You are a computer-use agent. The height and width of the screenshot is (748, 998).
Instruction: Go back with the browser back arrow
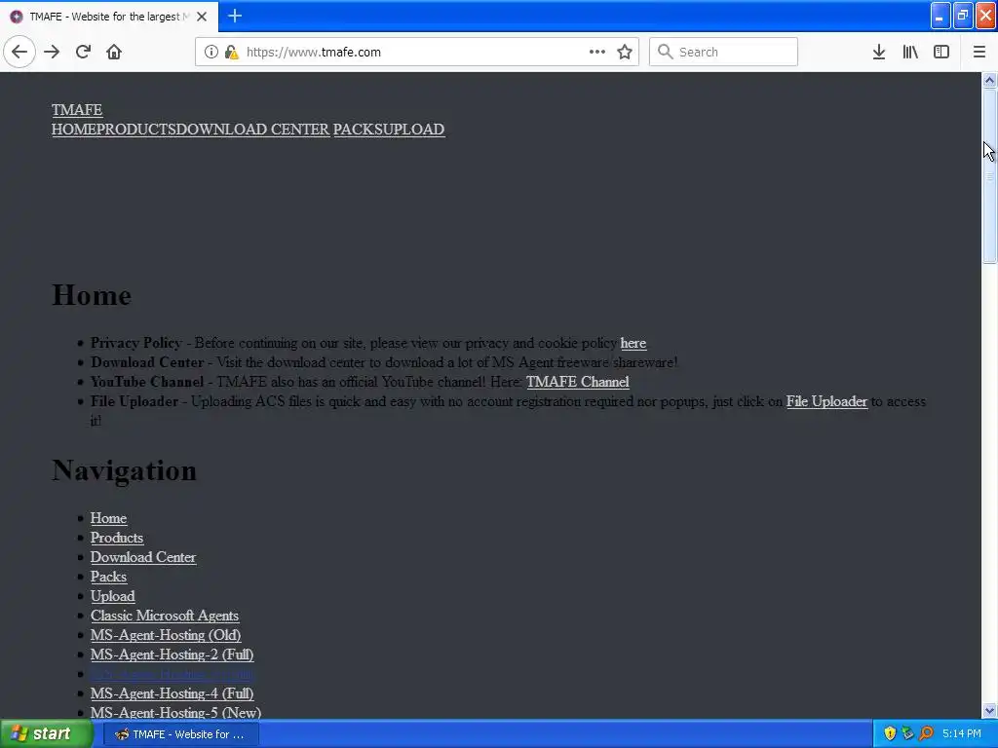coord(19,52)
